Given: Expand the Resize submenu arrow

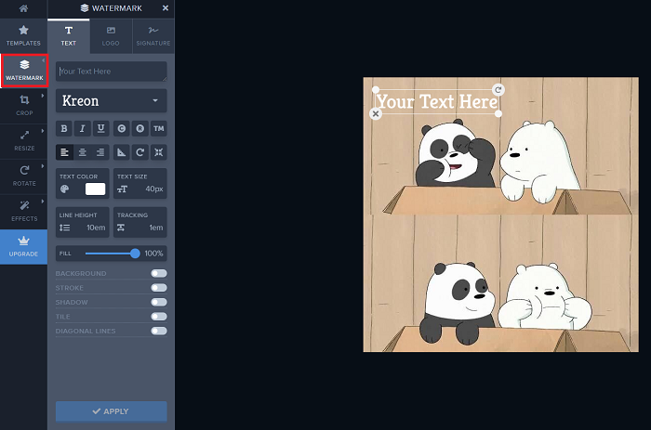Looking at the screenshot, I should click(x=43, y=131).
